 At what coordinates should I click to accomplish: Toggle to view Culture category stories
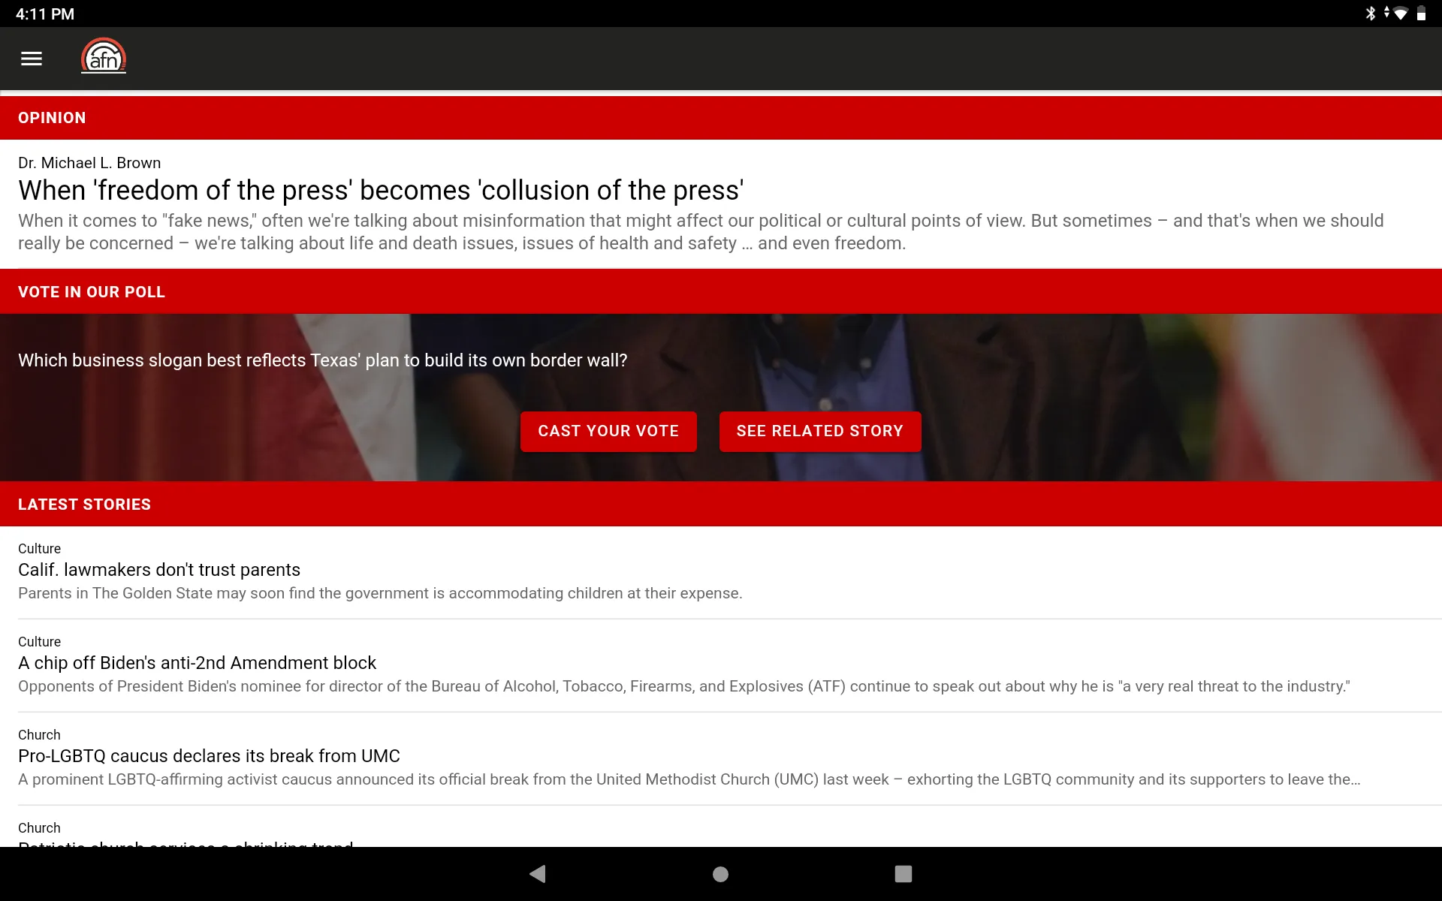pyautogui.click(x=38, y=547)
